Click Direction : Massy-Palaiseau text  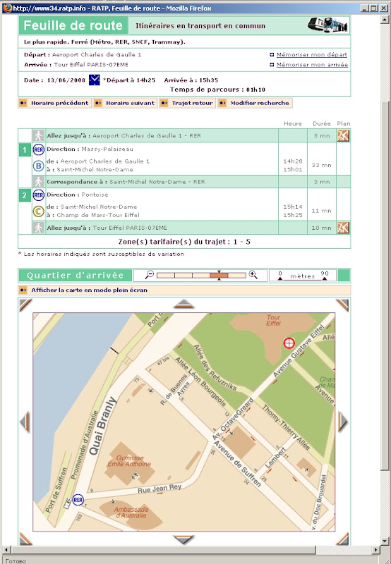click(90, 149)
